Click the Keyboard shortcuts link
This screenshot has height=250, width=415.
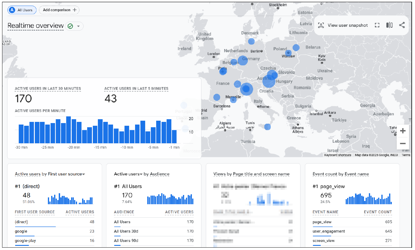tap(338, 155)
